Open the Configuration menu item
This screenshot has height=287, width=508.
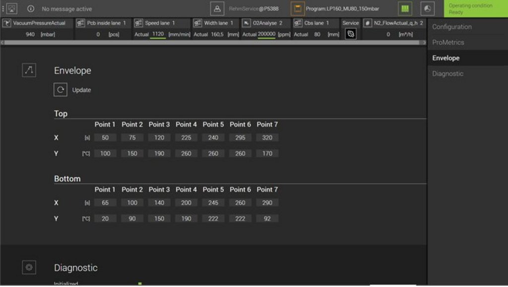pyautogui.click(x=451, y=27)
